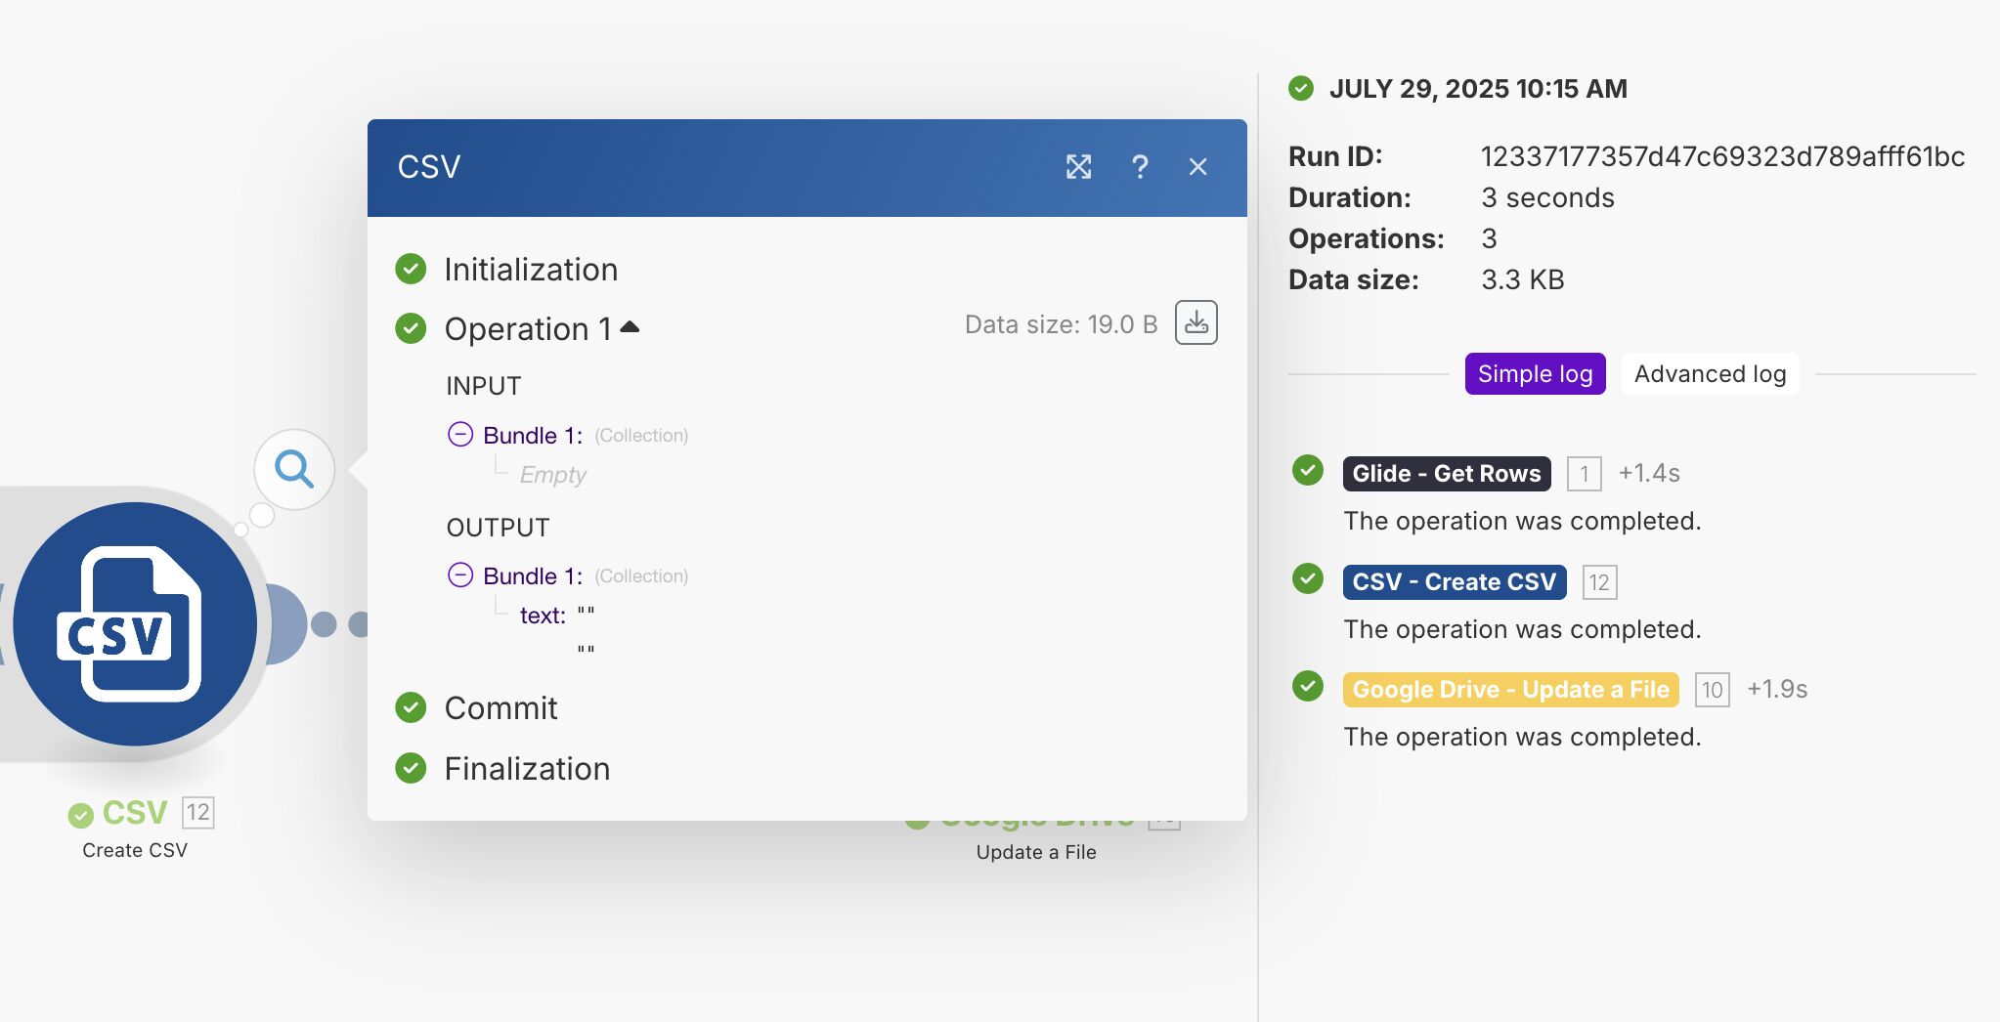Viewport: 2000px width, 1022px height.
Task: Click the Update a File module caption
Action: (1036, 852)
